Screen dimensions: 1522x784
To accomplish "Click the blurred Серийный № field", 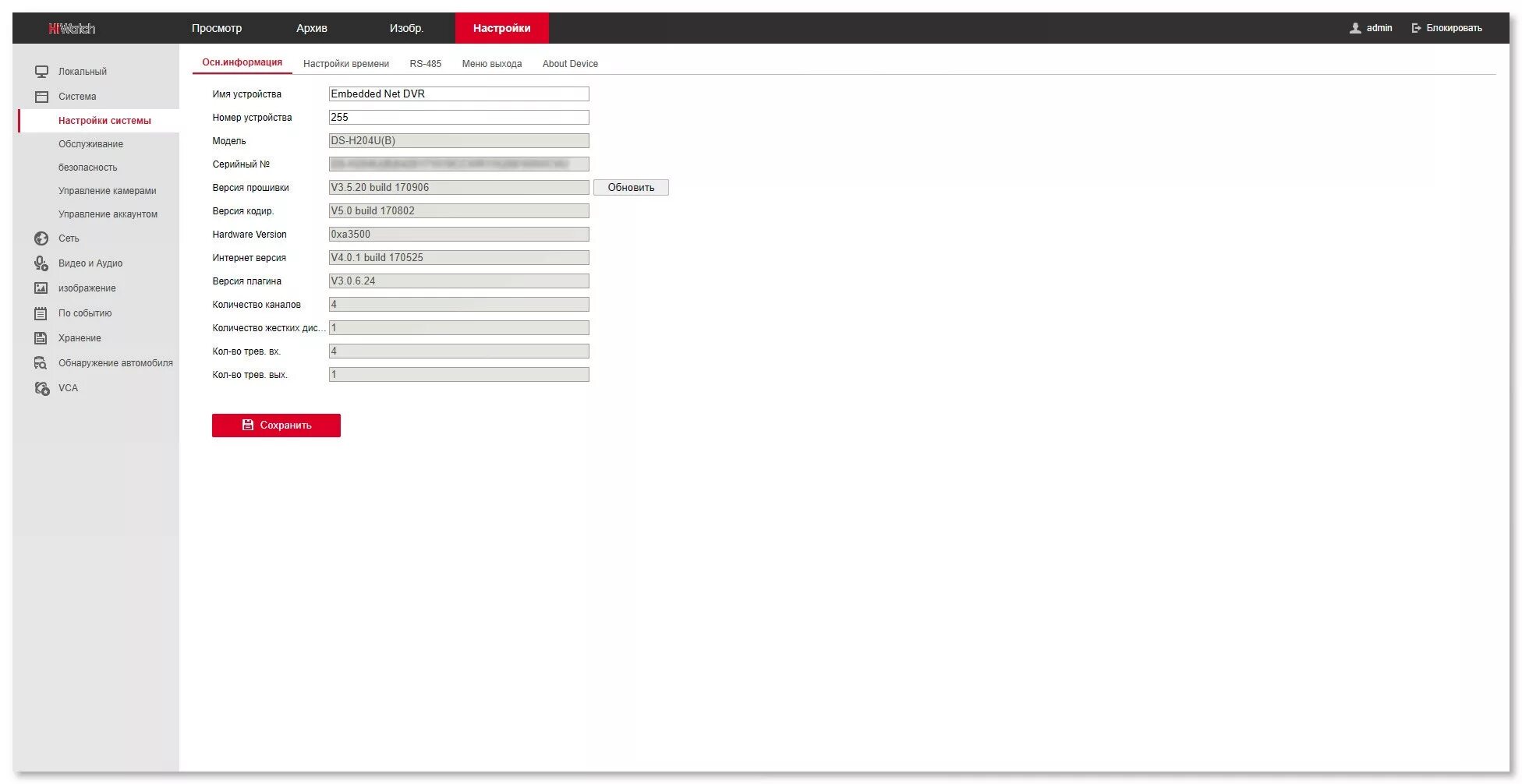I will pyautogui.click(x=458, y=164).
